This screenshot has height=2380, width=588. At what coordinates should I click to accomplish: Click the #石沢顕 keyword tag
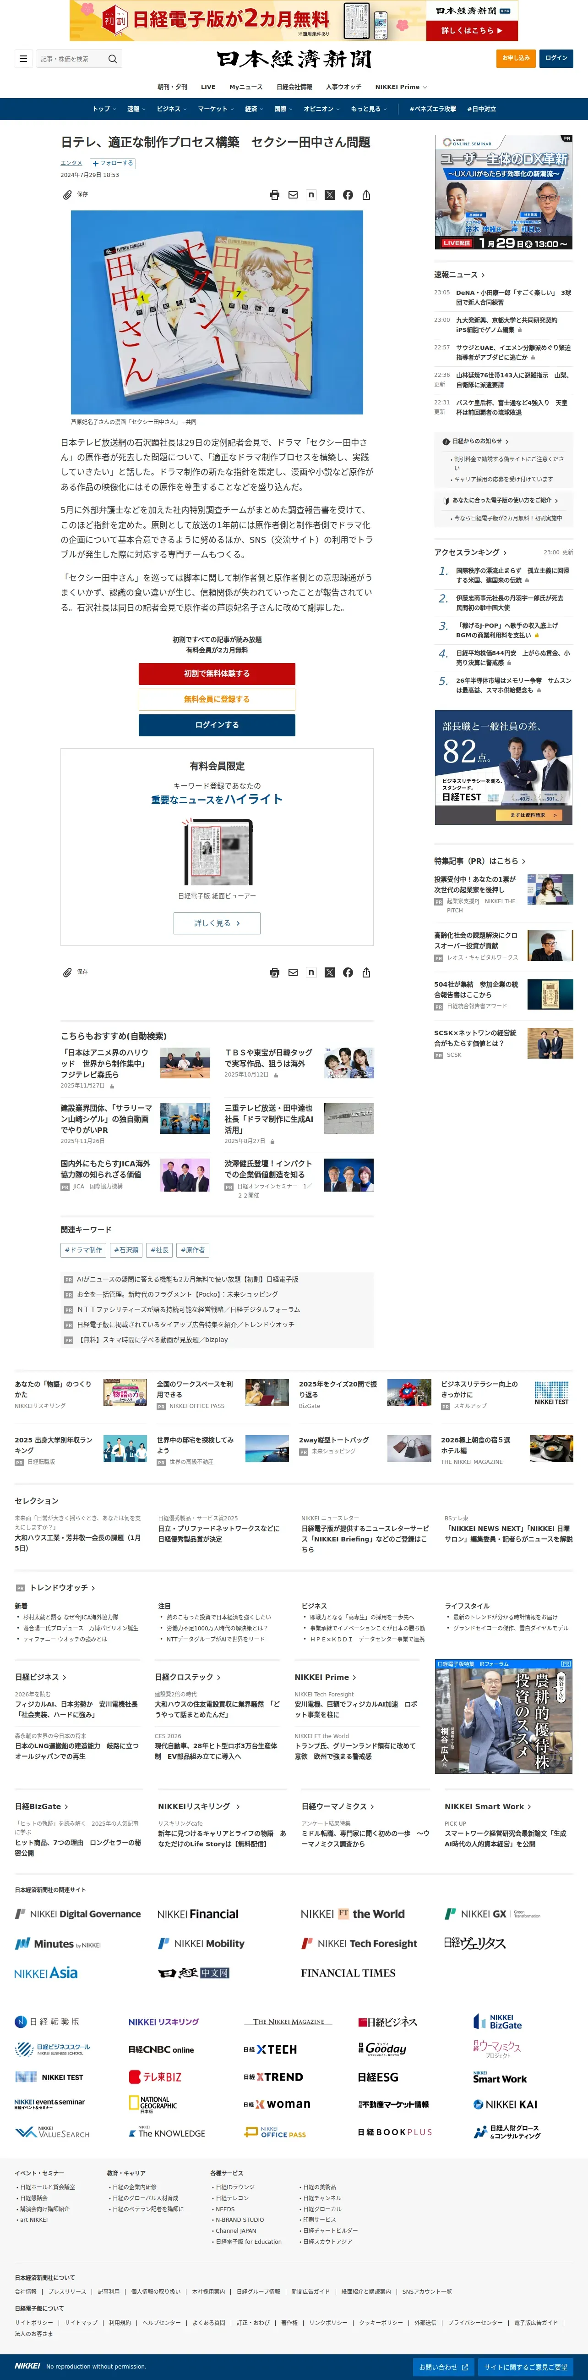(x=126, y=1250)
